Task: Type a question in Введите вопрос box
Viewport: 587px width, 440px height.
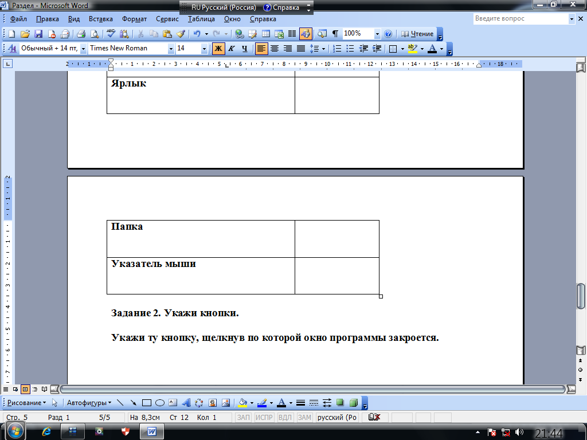Action: coord(521,18)
